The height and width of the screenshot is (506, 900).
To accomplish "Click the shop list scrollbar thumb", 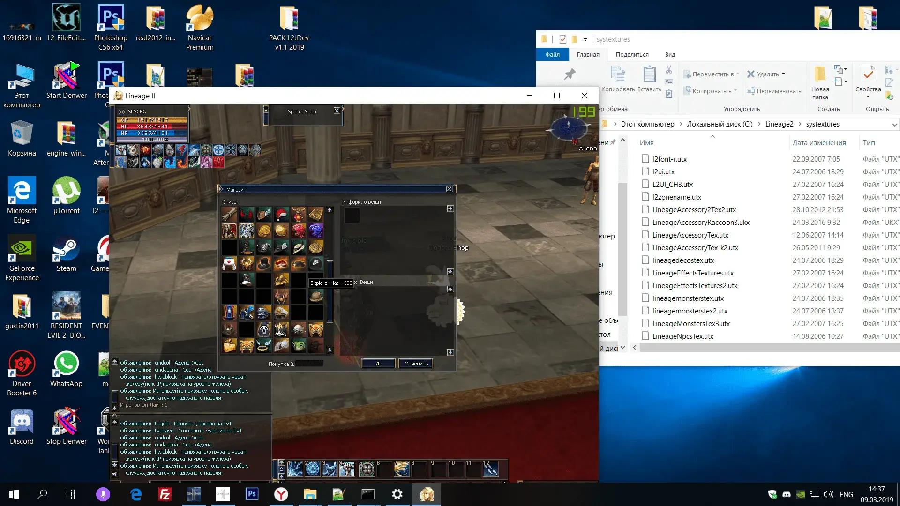I will (330, 291).
